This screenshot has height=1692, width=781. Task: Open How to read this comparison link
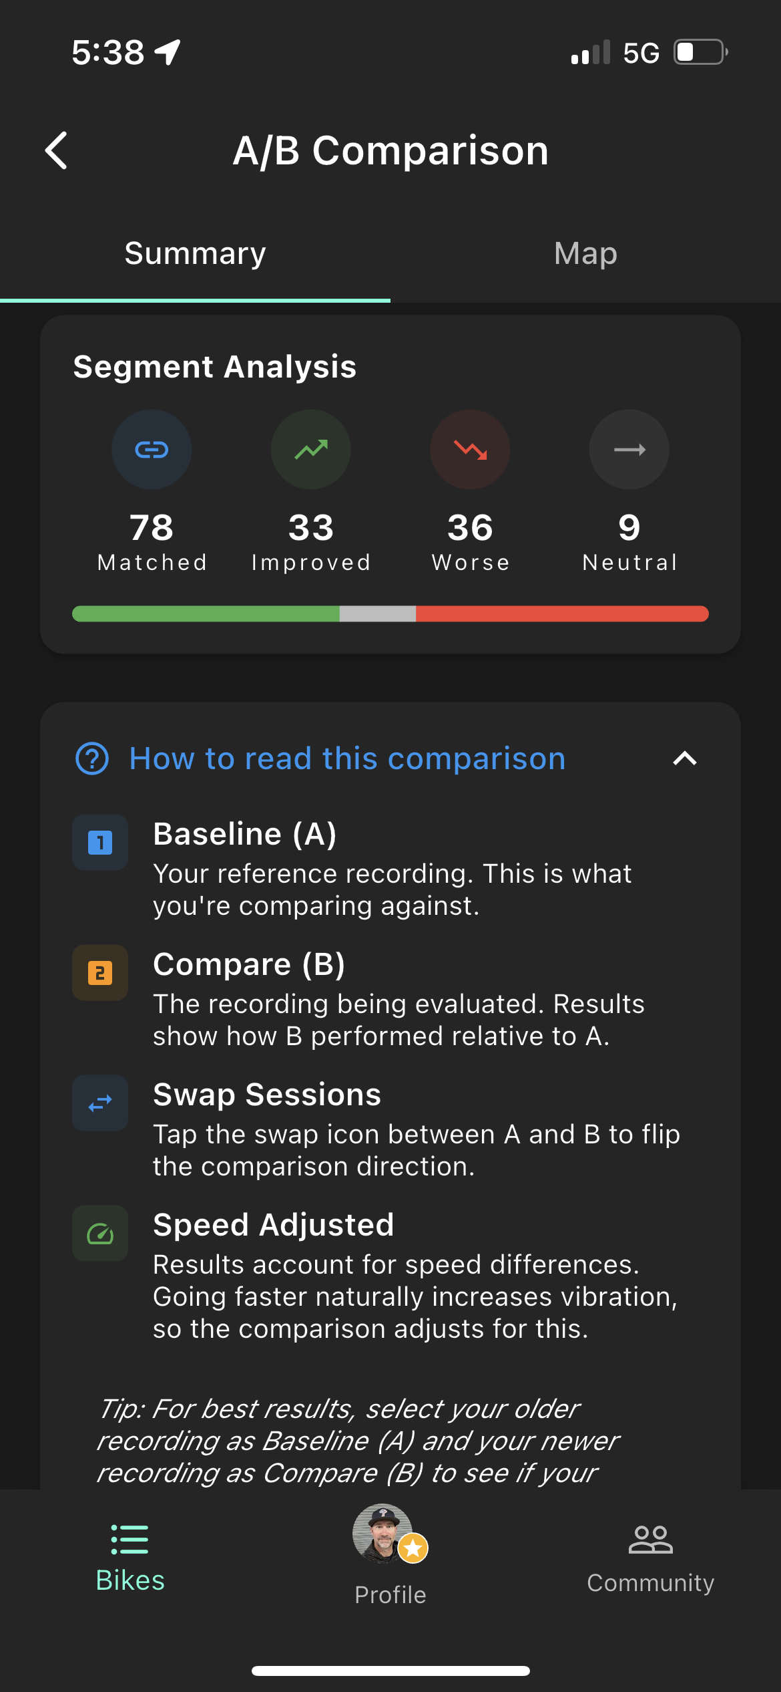tap(347, 758)
